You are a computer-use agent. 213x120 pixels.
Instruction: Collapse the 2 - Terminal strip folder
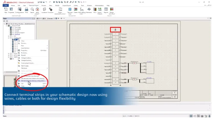(x=9, y=38)
